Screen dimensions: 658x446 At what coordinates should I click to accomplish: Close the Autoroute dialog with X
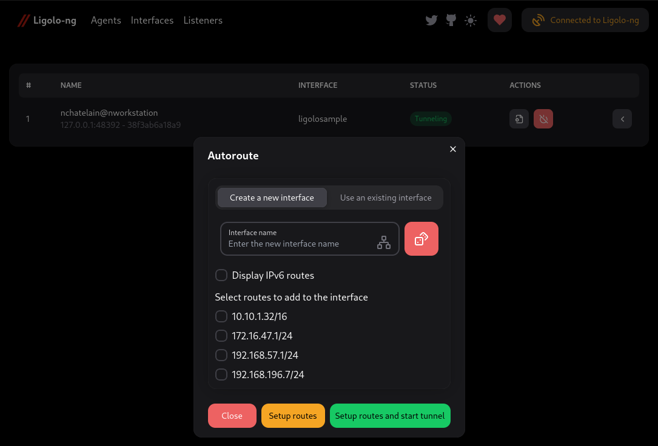click(x=453, y=149)
